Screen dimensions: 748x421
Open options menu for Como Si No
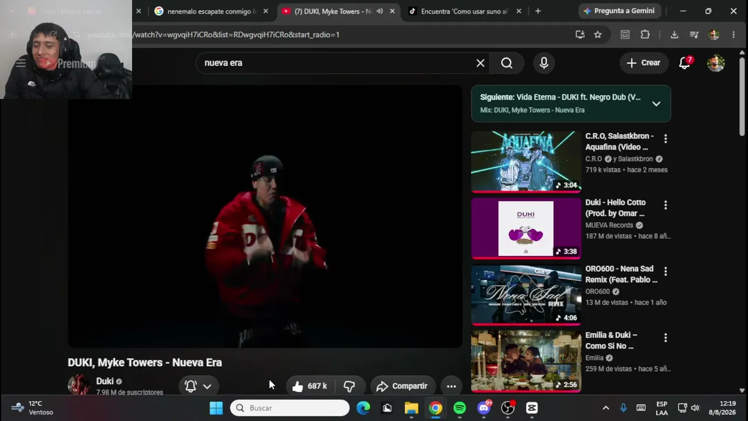point(665,338)
